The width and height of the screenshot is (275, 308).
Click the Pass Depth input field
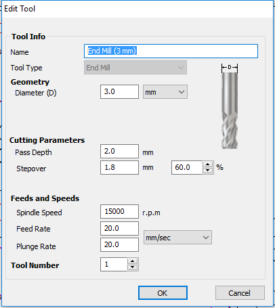pyautogui.click(x=119, y=151)
